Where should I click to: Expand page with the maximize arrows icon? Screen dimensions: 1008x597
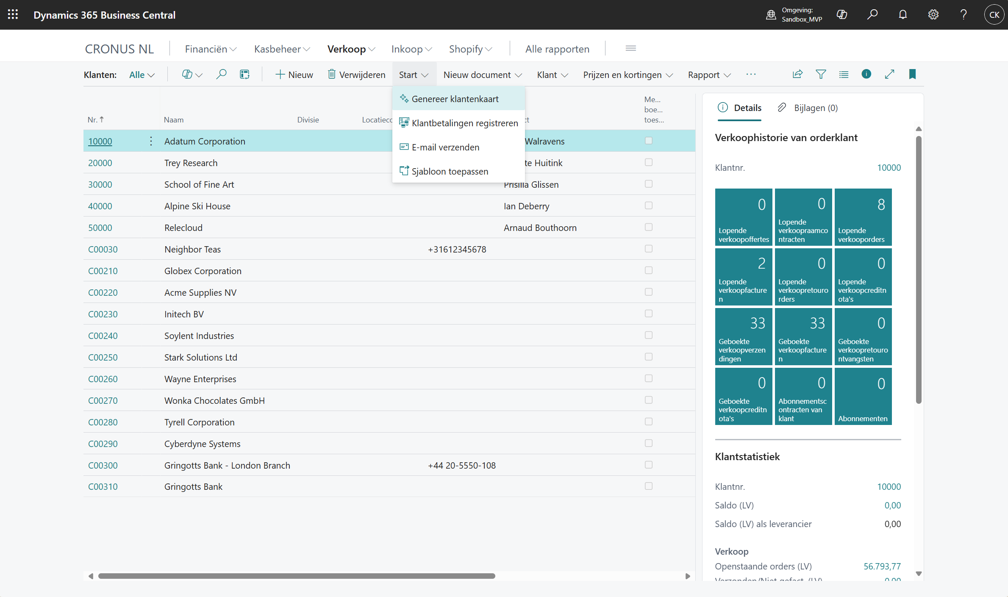(x=889, y=75)
